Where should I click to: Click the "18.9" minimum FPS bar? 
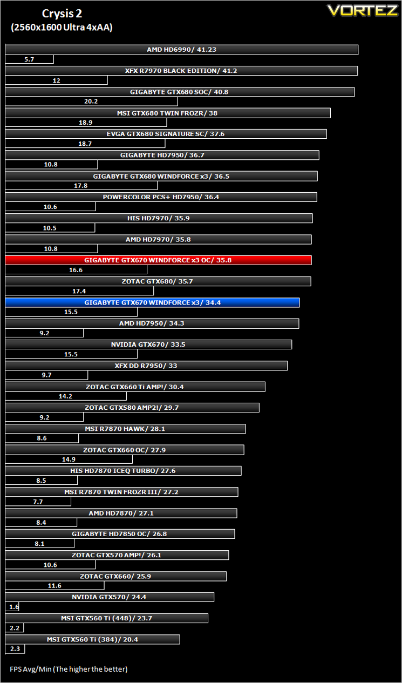pos(86,123)
